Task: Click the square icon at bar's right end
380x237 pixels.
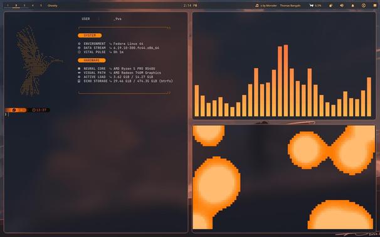Action: tap(374, 6)
